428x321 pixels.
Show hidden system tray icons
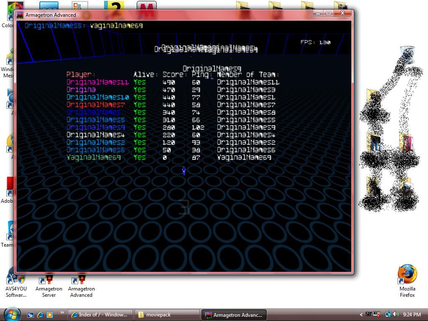click(361, 315)
